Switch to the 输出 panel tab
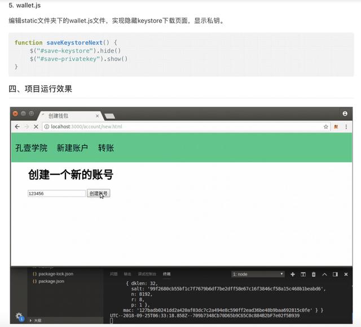This screenshot has width=361, height=327. (x=127, y=274)
